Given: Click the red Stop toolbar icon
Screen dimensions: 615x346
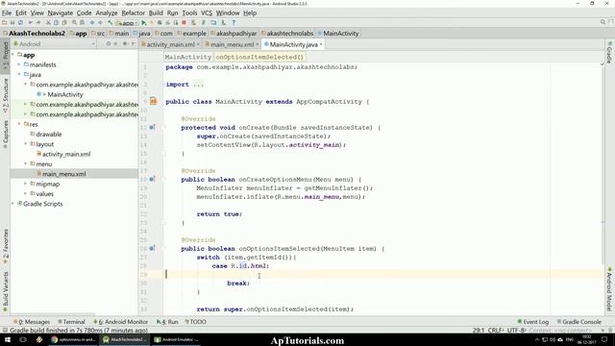Looking at the screenshot, I should pos(184,23).
